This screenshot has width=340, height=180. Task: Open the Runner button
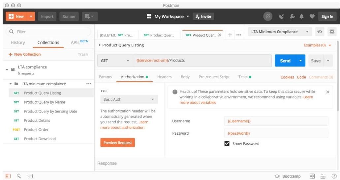tap(69, 16)
